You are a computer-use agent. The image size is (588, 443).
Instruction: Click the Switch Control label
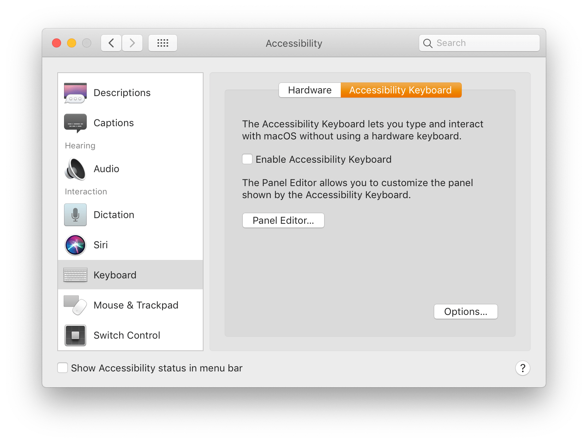(127, 335)
